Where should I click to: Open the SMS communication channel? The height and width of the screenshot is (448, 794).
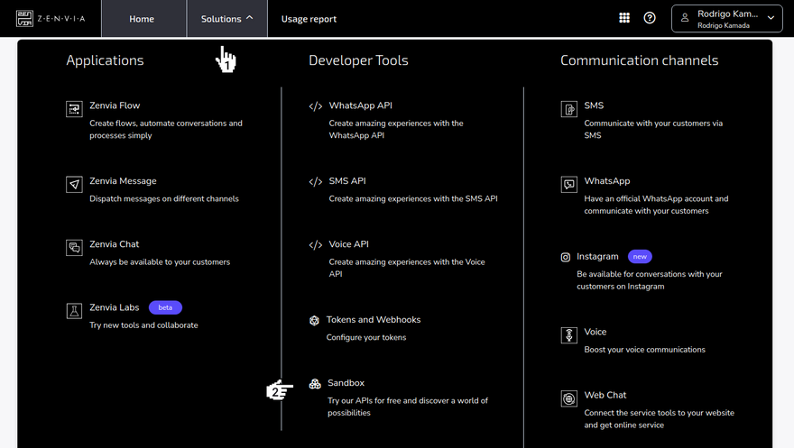coord(594,105)
